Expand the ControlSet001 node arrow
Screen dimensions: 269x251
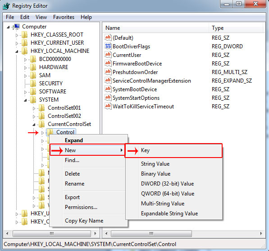[34, 108]
